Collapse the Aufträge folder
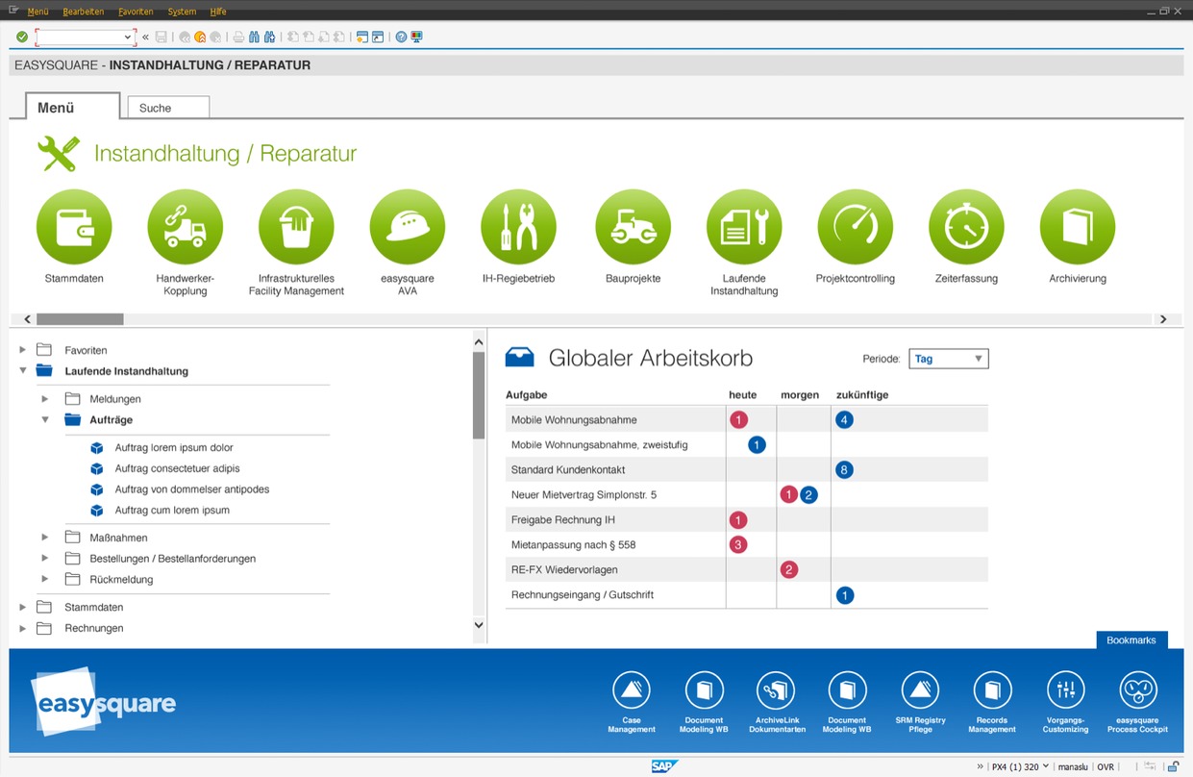Image resolution: width=1193 pixels, height=777 pixels. pos(45,420)
